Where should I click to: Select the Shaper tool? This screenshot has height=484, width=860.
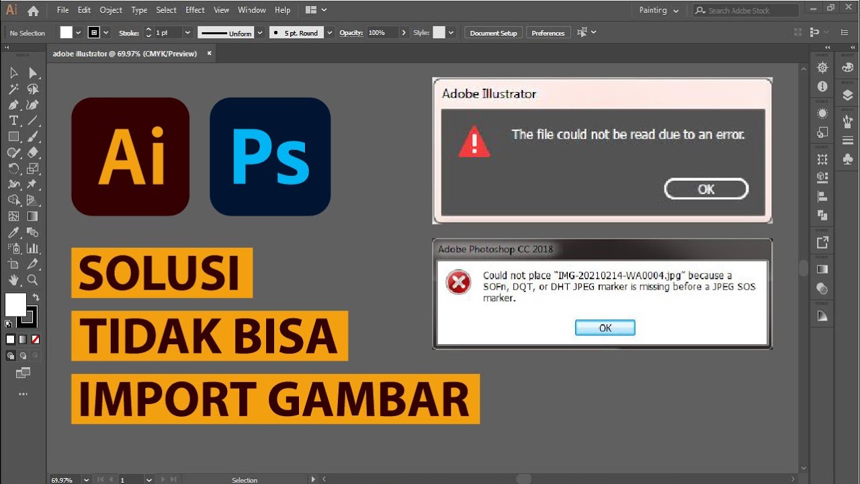tap(13, 153)
